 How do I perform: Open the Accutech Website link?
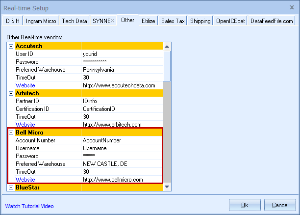click(25, 85)
